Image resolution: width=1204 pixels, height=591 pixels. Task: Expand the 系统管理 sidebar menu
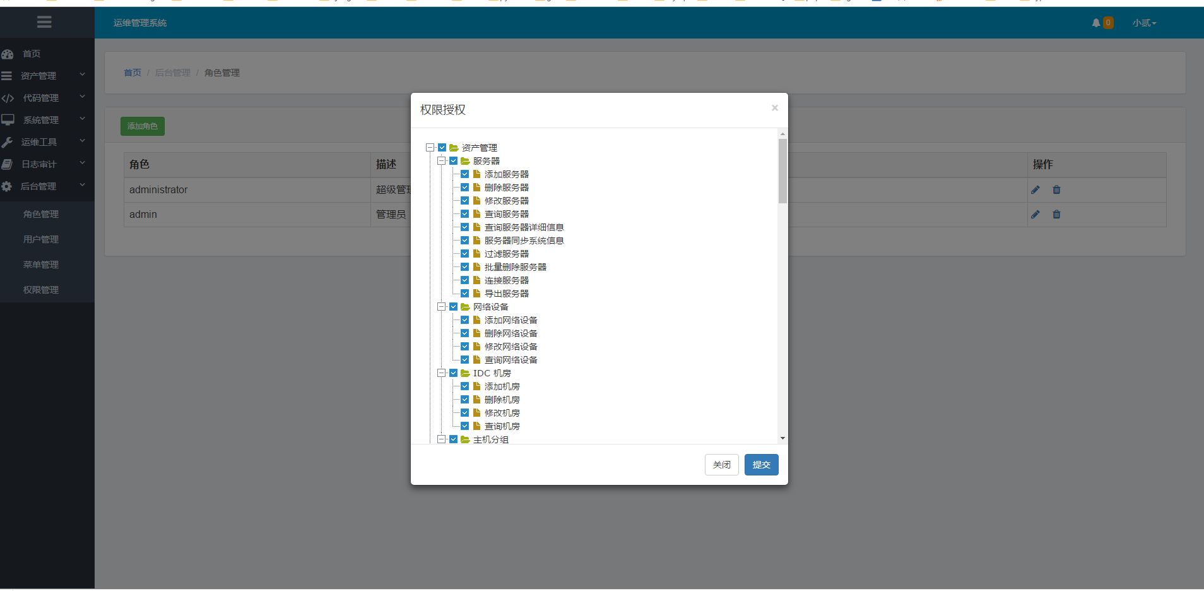pos(47,120)
